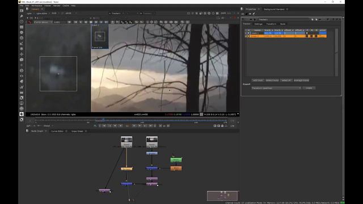Open the Properties panel tab
363x204 pixels.
251,9
